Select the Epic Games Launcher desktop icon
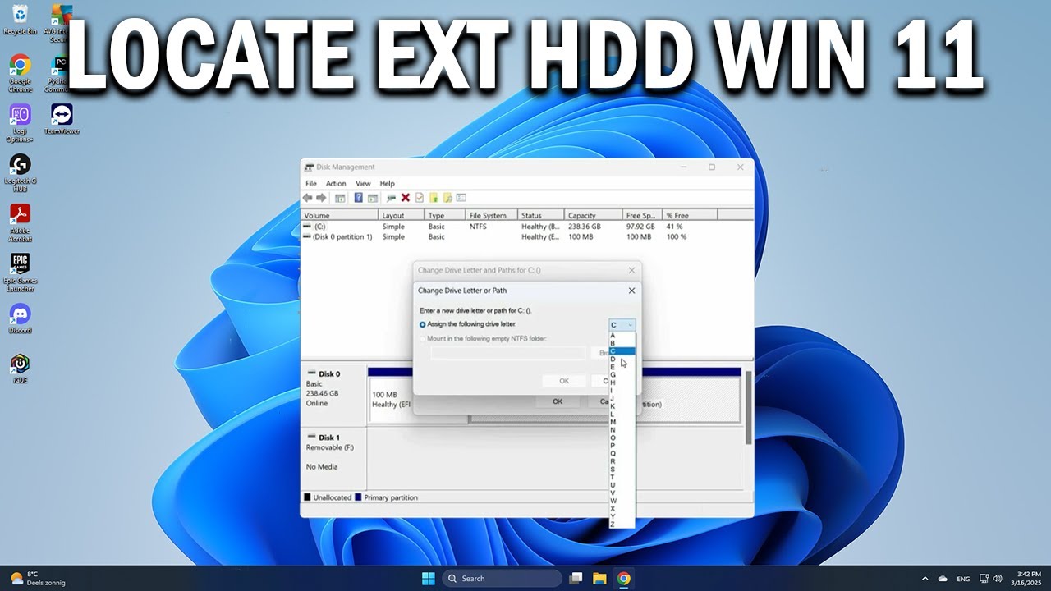1051x591 pixels. coord(20,273)
